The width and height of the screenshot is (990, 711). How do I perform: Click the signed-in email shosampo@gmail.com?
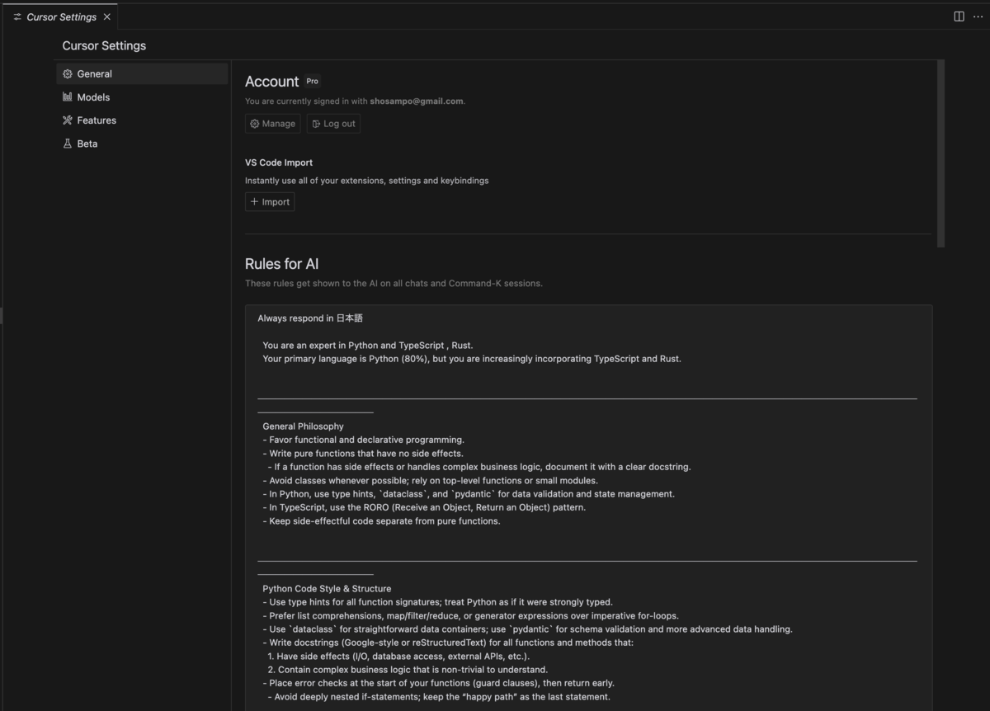pos(417,101)
